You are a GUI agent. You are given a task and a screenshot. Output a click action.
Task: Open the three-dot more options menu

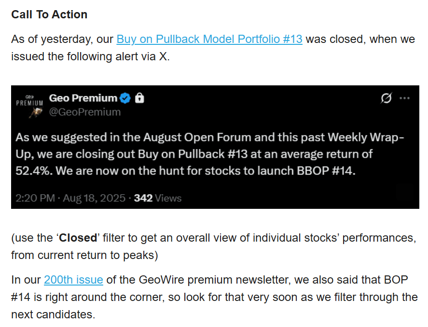click(x=404, y=98)
